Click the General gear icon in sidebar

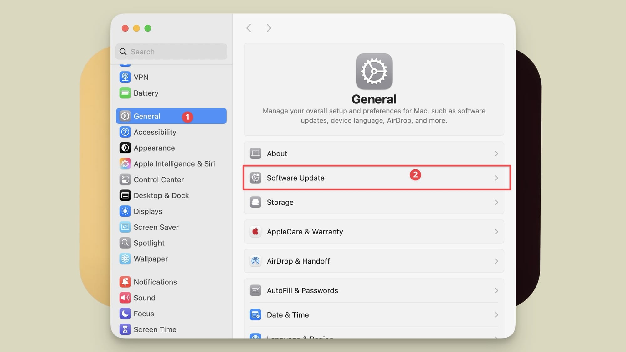point(125,116)
